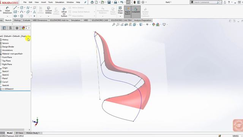Switch to the Analysis Preparation tab

pyautogui.click(x=143, y=20)
